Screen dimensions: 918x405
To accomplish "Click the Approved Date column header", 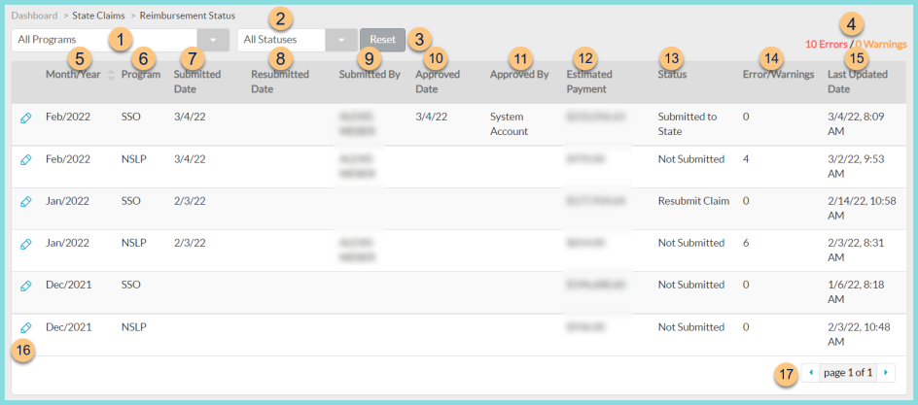I will tap(438, 82).
